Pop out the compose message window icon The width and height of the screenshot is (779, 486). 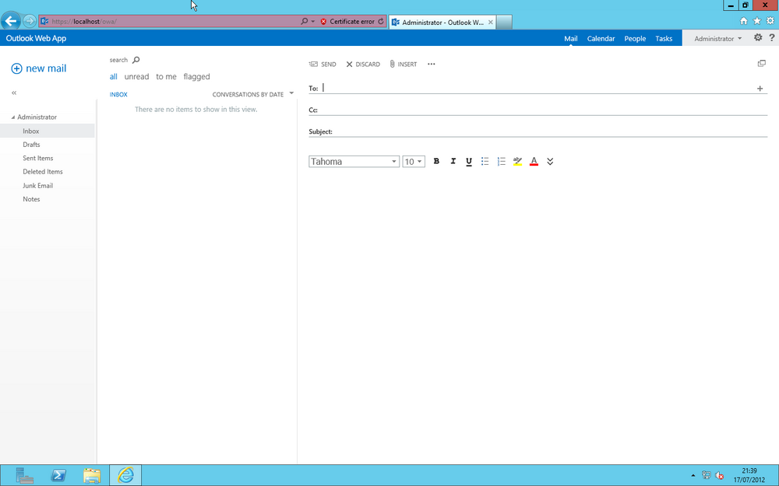coord(762,64)
